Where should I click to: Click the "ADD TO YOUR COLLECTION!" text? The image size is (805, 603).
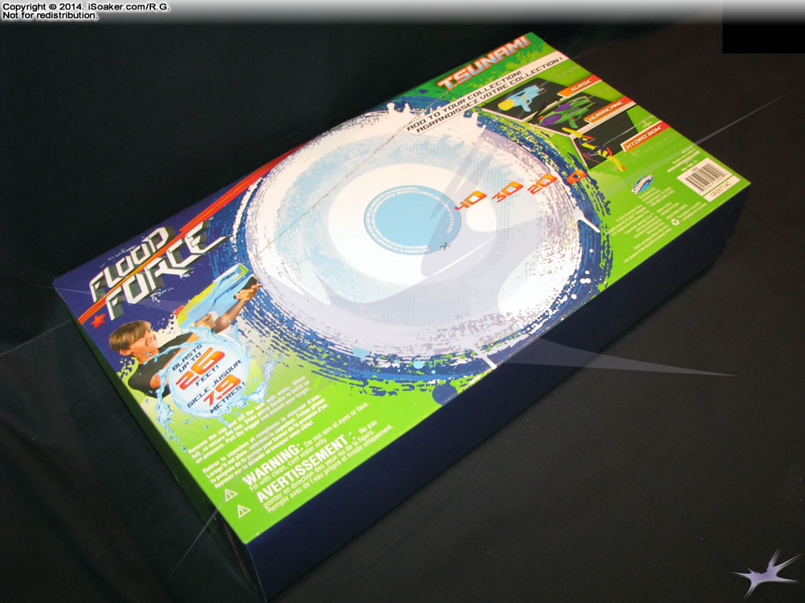pyautogui.click(x=464, y=100)
